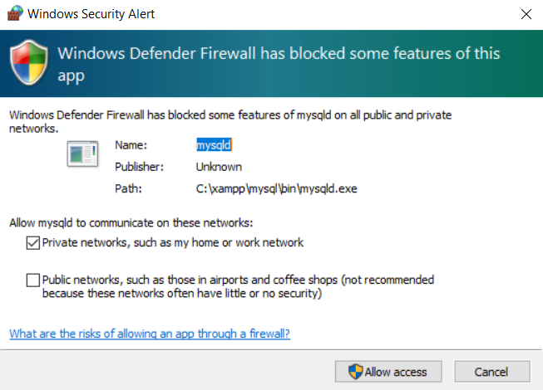543x390 pixels.
Task: Click the Windows Defender shield icon
Action: click(29, 62)
